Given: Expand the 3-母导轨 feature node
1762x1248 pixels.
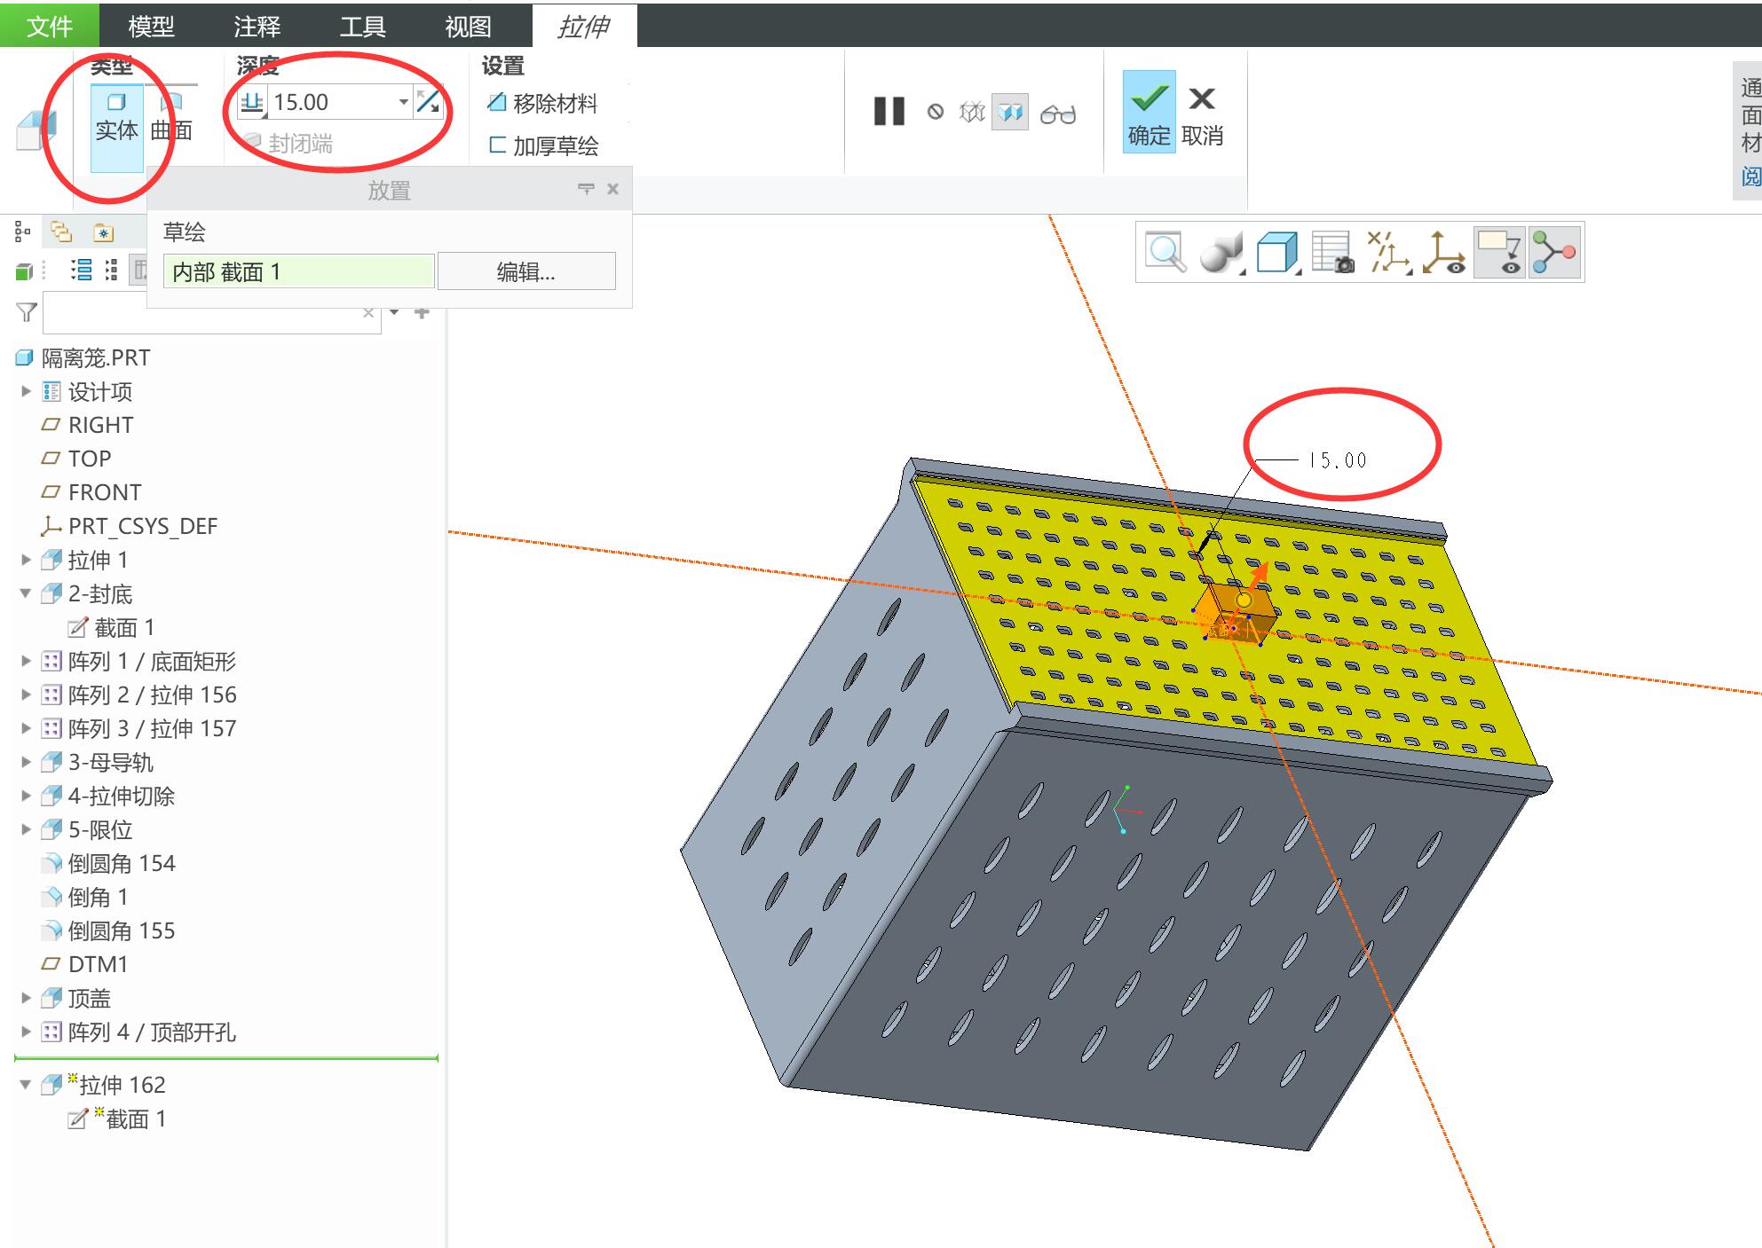Looking at the screenshot, I should pos(26,762).
